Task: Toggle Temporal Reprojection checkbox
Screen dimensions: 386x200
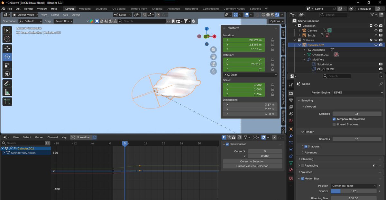Action: (x=334, y=119)
